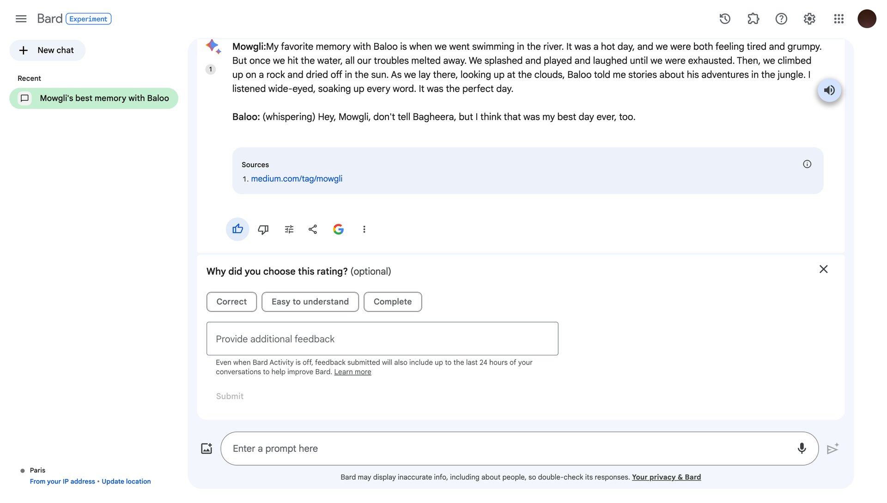887x503 pixels.
Task: Toggle the thumbs down rating
Action: tap(263, 229)
